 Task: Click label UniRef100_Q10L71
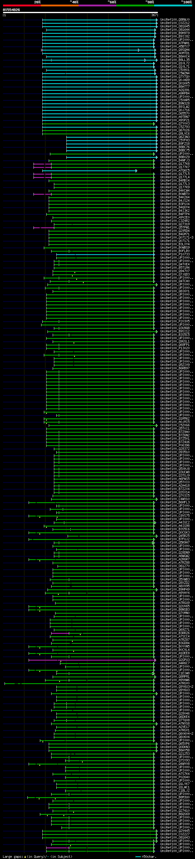coord(175,66)
